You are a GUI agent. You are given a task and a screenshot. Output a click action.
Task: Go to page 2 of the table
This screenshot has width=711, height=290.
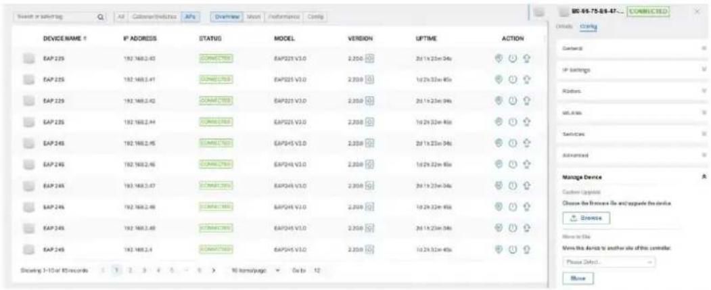click(129, 270)
